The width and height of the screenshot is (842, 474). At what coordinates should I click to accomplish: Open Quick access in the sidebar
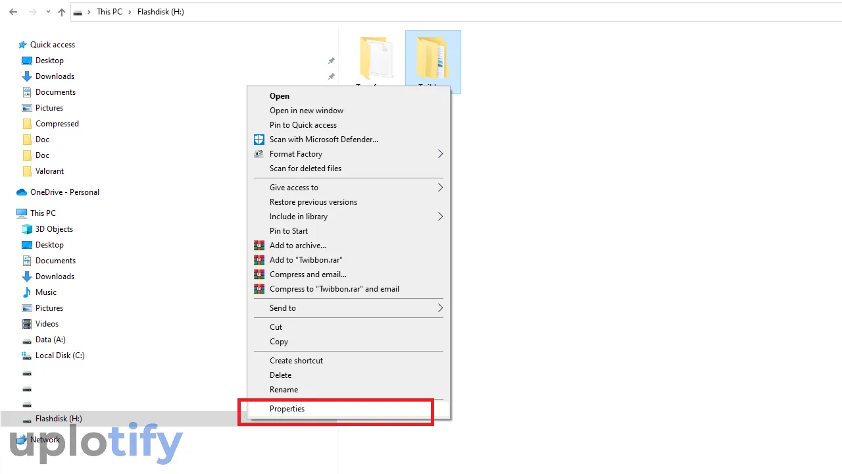pyautogui.click(x=53, y=45)
